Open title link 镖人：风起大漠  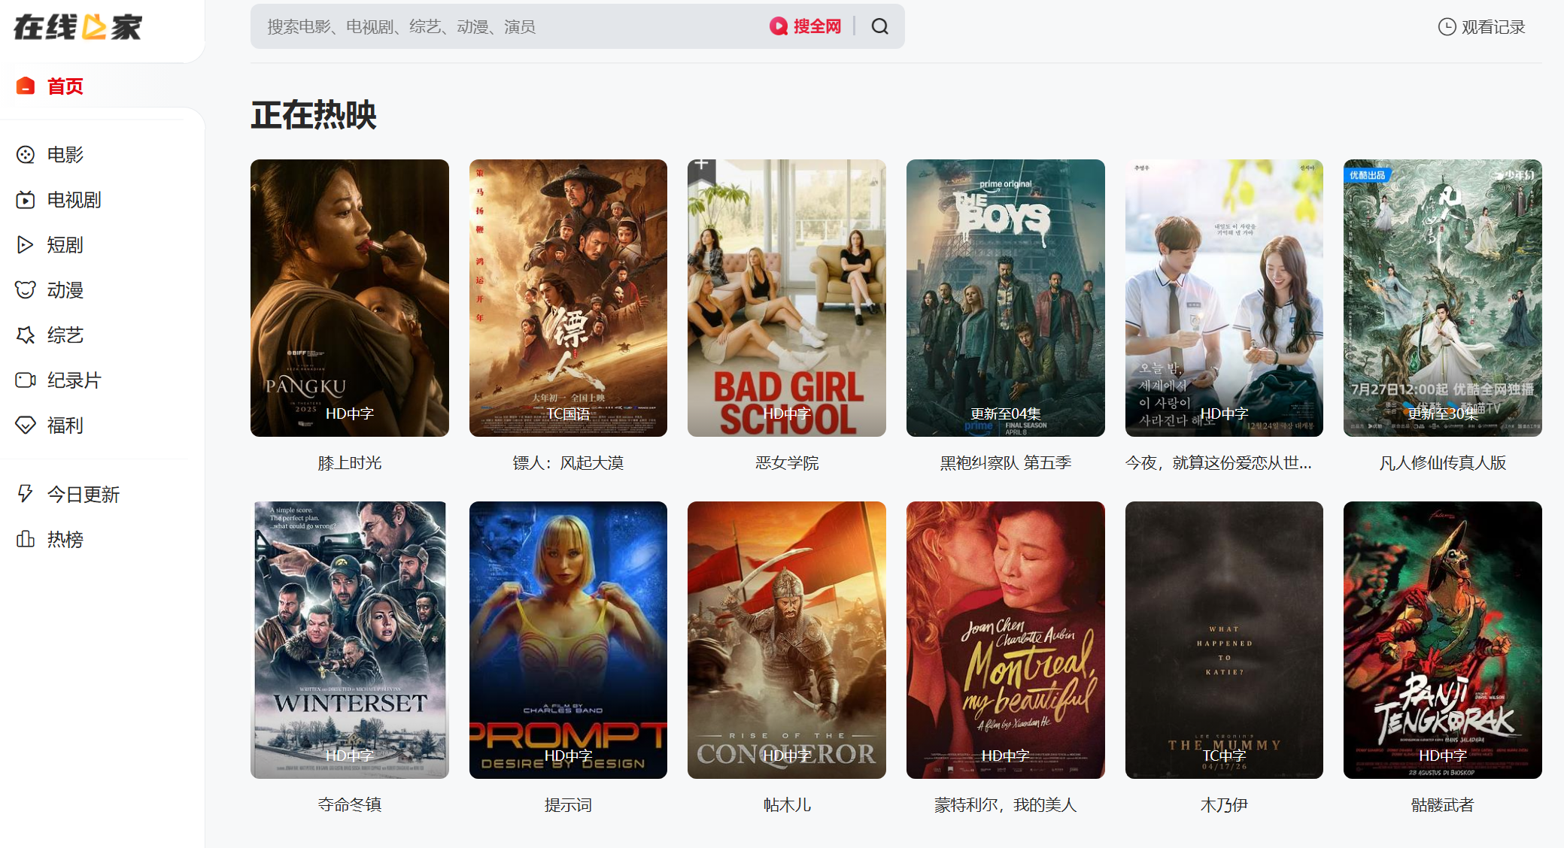pyautogui.click(x=568, y=463)
